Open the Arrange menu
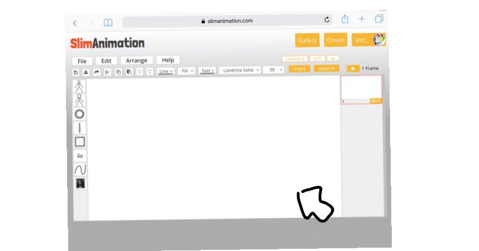This screenshot has width=479, height=251. 136,60
